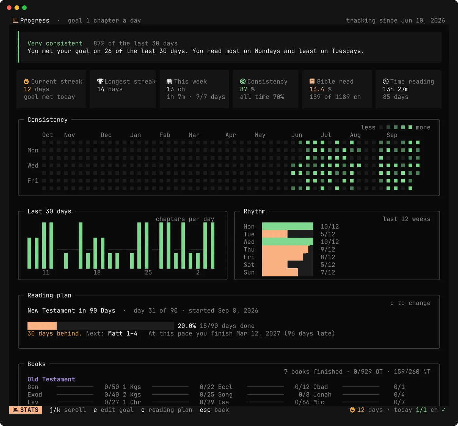Image resolution: width=458 pixels, height=426 pixels.
Task: Select the 'Old Testament' section heading
Action: pos(51,379)
